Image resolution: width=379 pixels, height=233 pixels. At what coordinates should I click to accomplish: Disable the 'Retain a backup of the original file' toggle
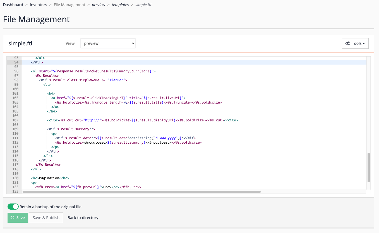13,207
